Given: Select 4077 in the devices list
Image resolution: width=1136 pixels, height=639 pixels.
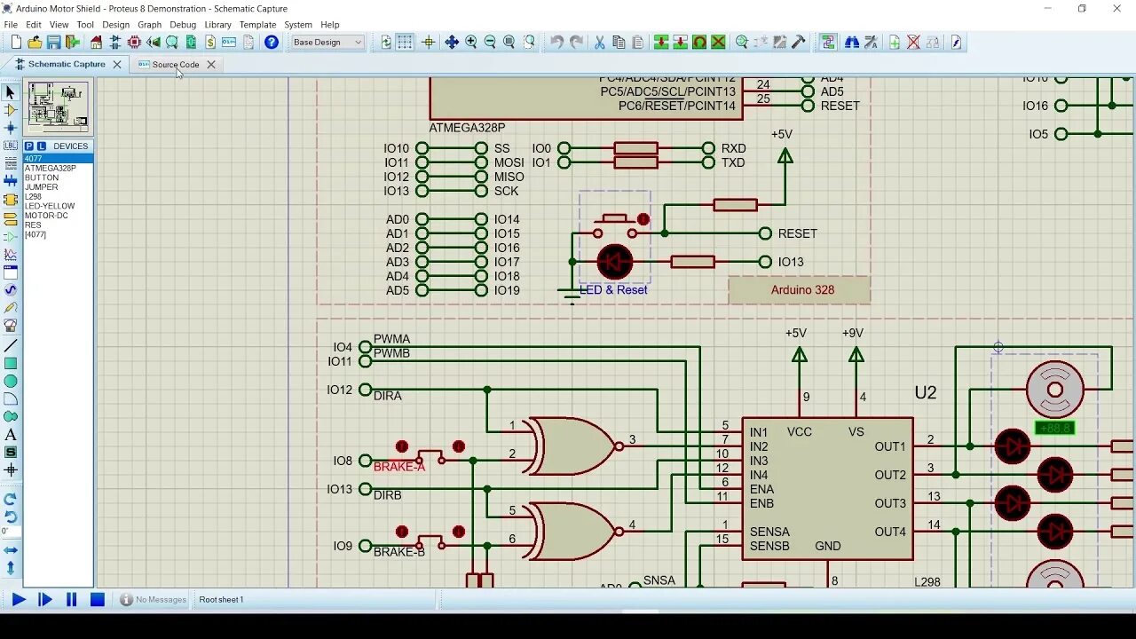Looking at the screenshot, I should click(x=58, y=159).
